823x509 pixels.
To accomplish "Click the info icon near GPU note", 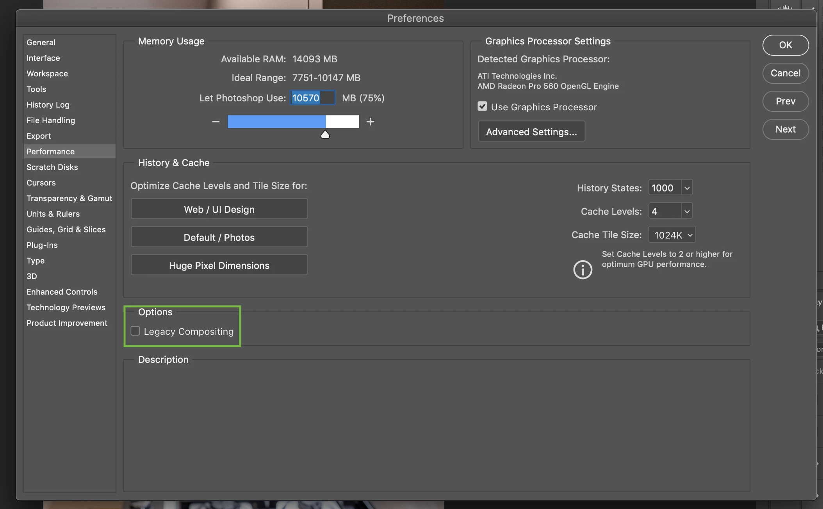I will [583, 269].
